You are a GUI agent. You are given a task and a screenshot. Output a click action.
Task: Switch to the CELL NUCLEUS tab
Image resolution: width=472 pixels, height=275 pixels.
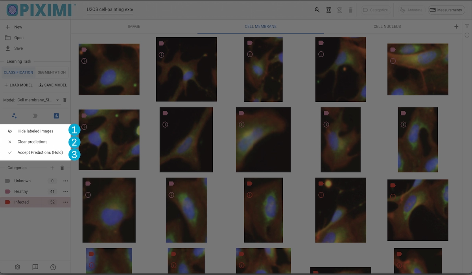pos(387,26)
